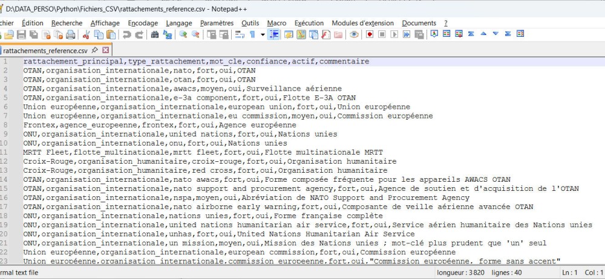This screenshot has width=605, height=279.
Task: Open dropdown arrow beside the pilcrow icon
Action: click(x=263, y=34)
